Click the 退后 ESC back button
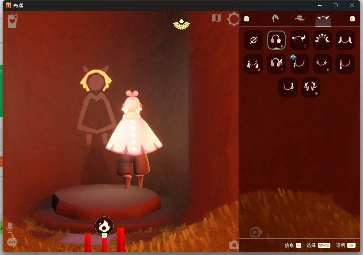 [x=345, y=245]
